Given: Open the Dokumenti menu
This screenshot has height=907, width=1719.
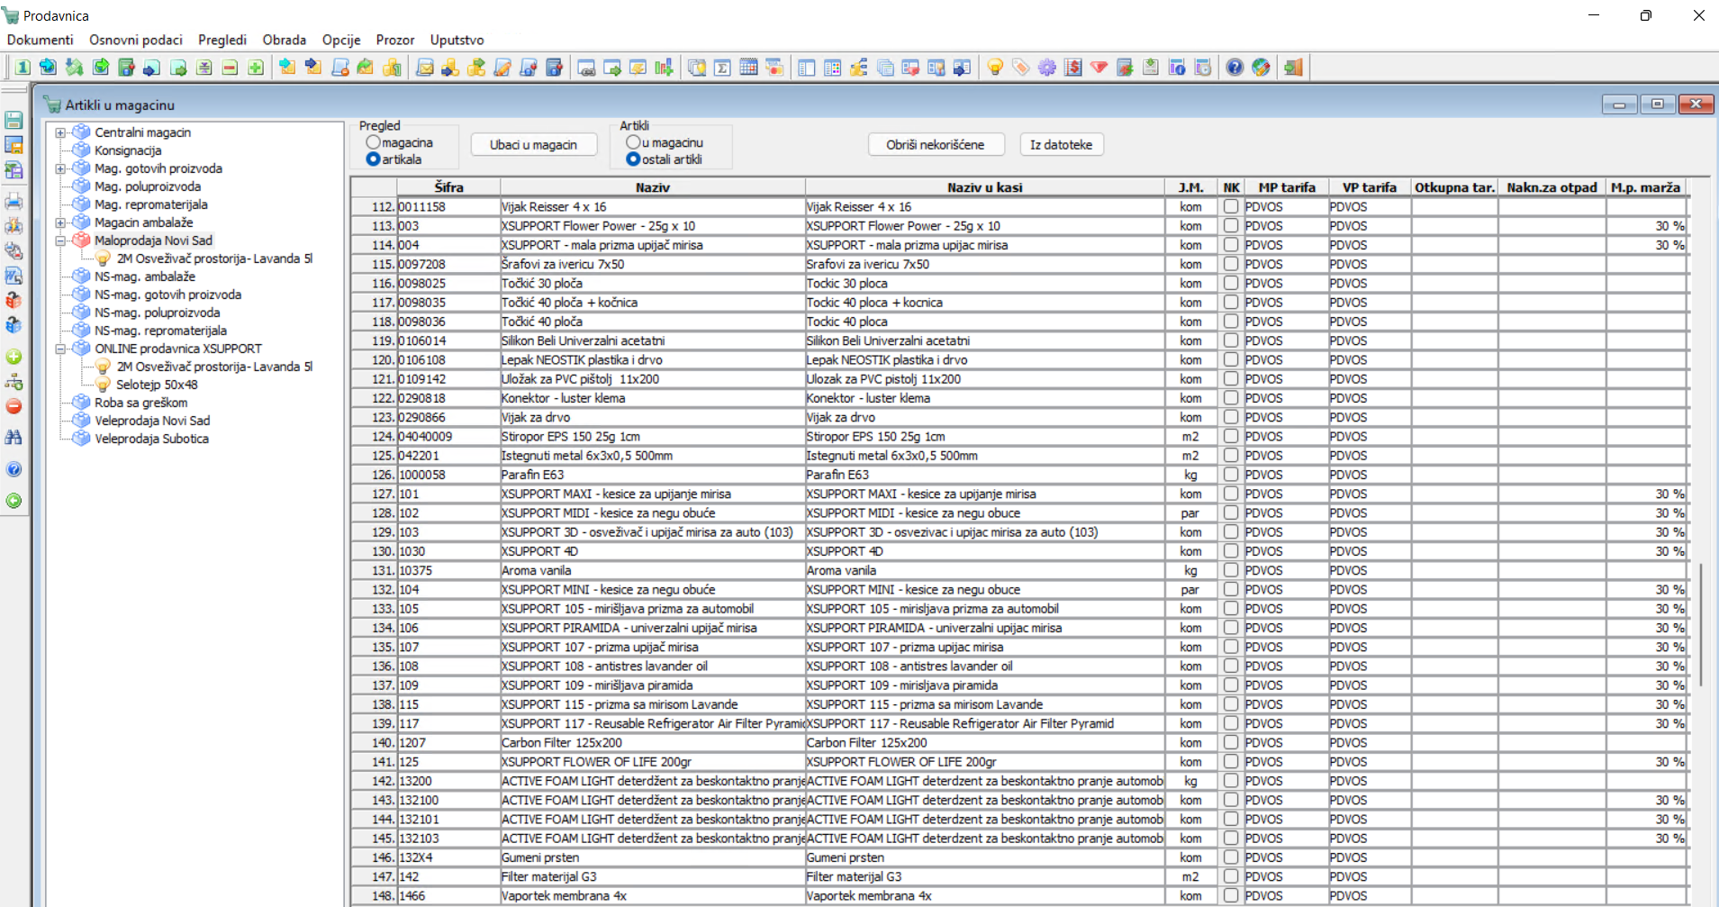Looking at the screenshot, I should pos(41,40).
